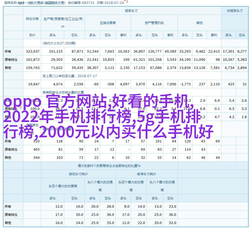
Task: Click the cell 126,777
Action: [x=155, y=51]
